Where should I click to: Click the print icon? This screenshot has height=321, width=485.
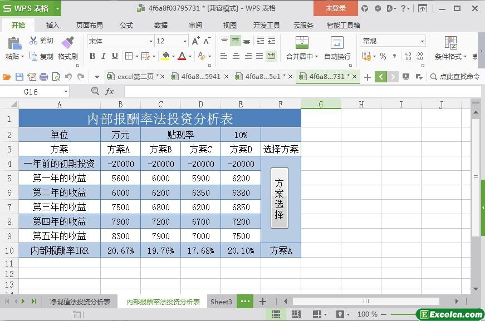(43, 77)
